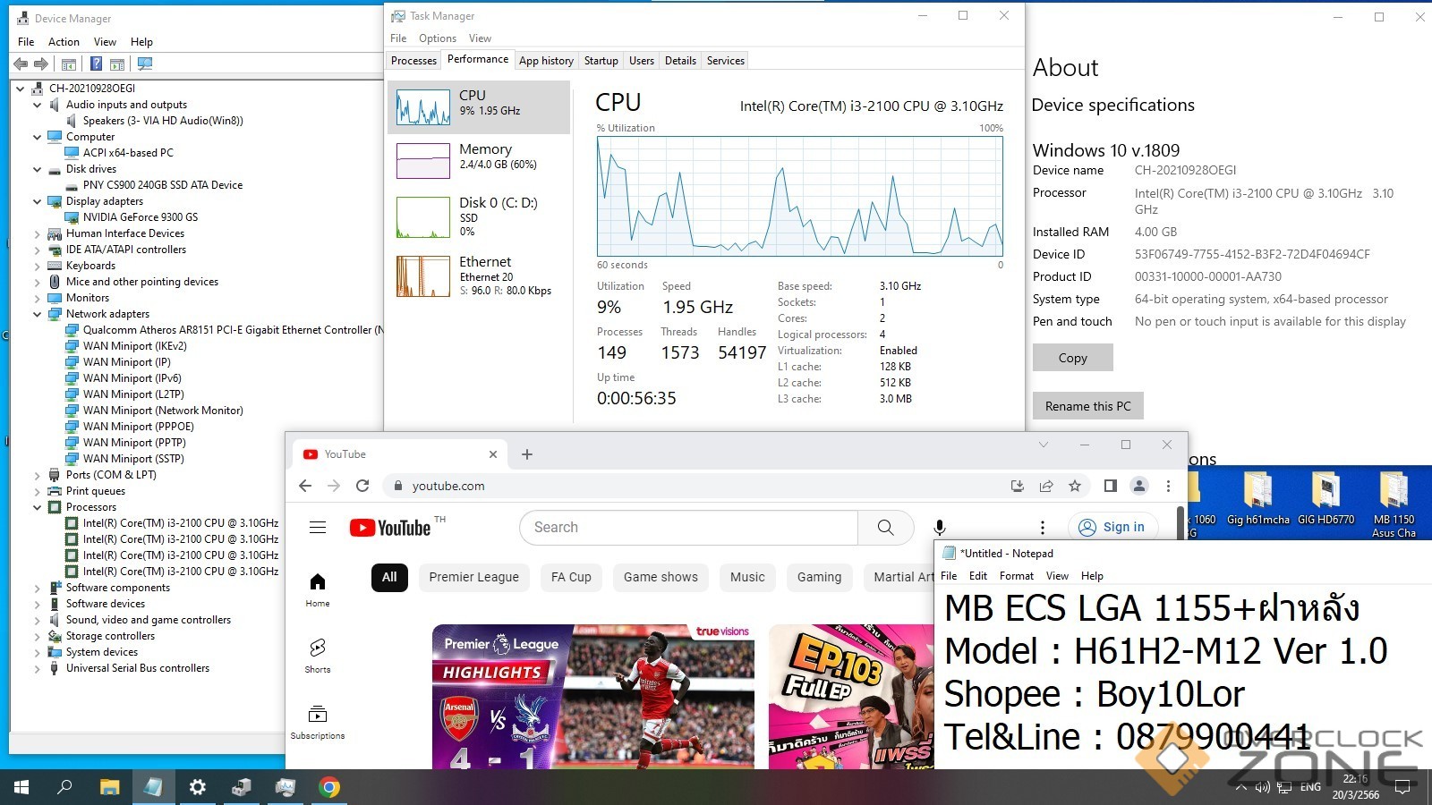Open Shorts in the YouTube sidebar
1432x805 pixels.
coord(318,655)
